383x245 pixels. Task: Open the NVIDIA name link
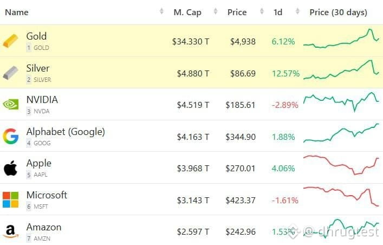(42, 100)
